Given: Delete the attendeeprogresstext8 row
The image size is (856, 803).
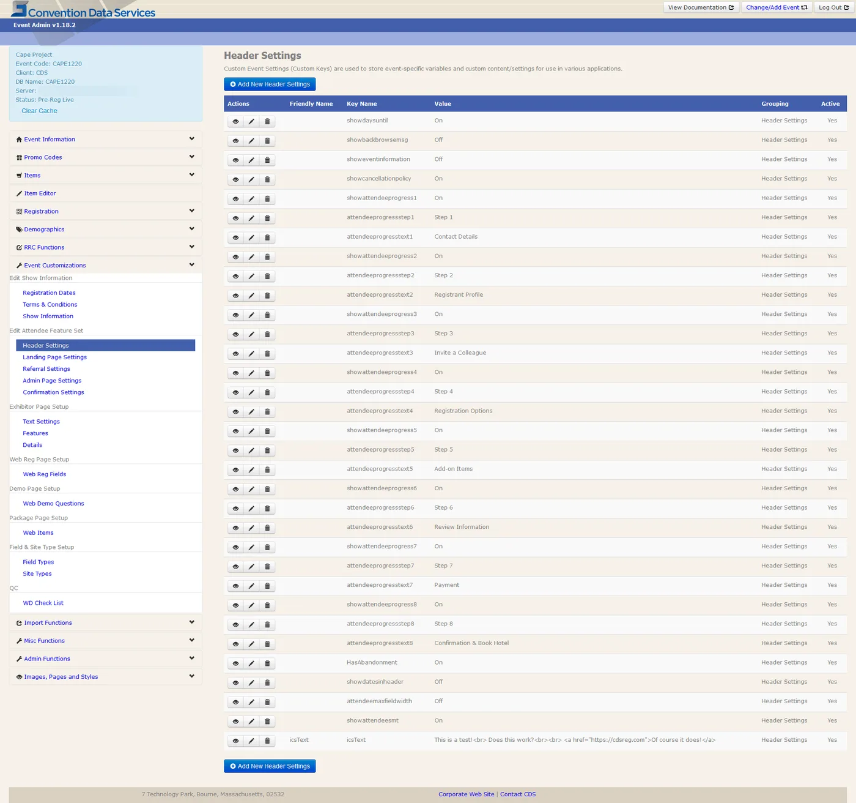Looking at the screenshot, I should pos(267,644).
